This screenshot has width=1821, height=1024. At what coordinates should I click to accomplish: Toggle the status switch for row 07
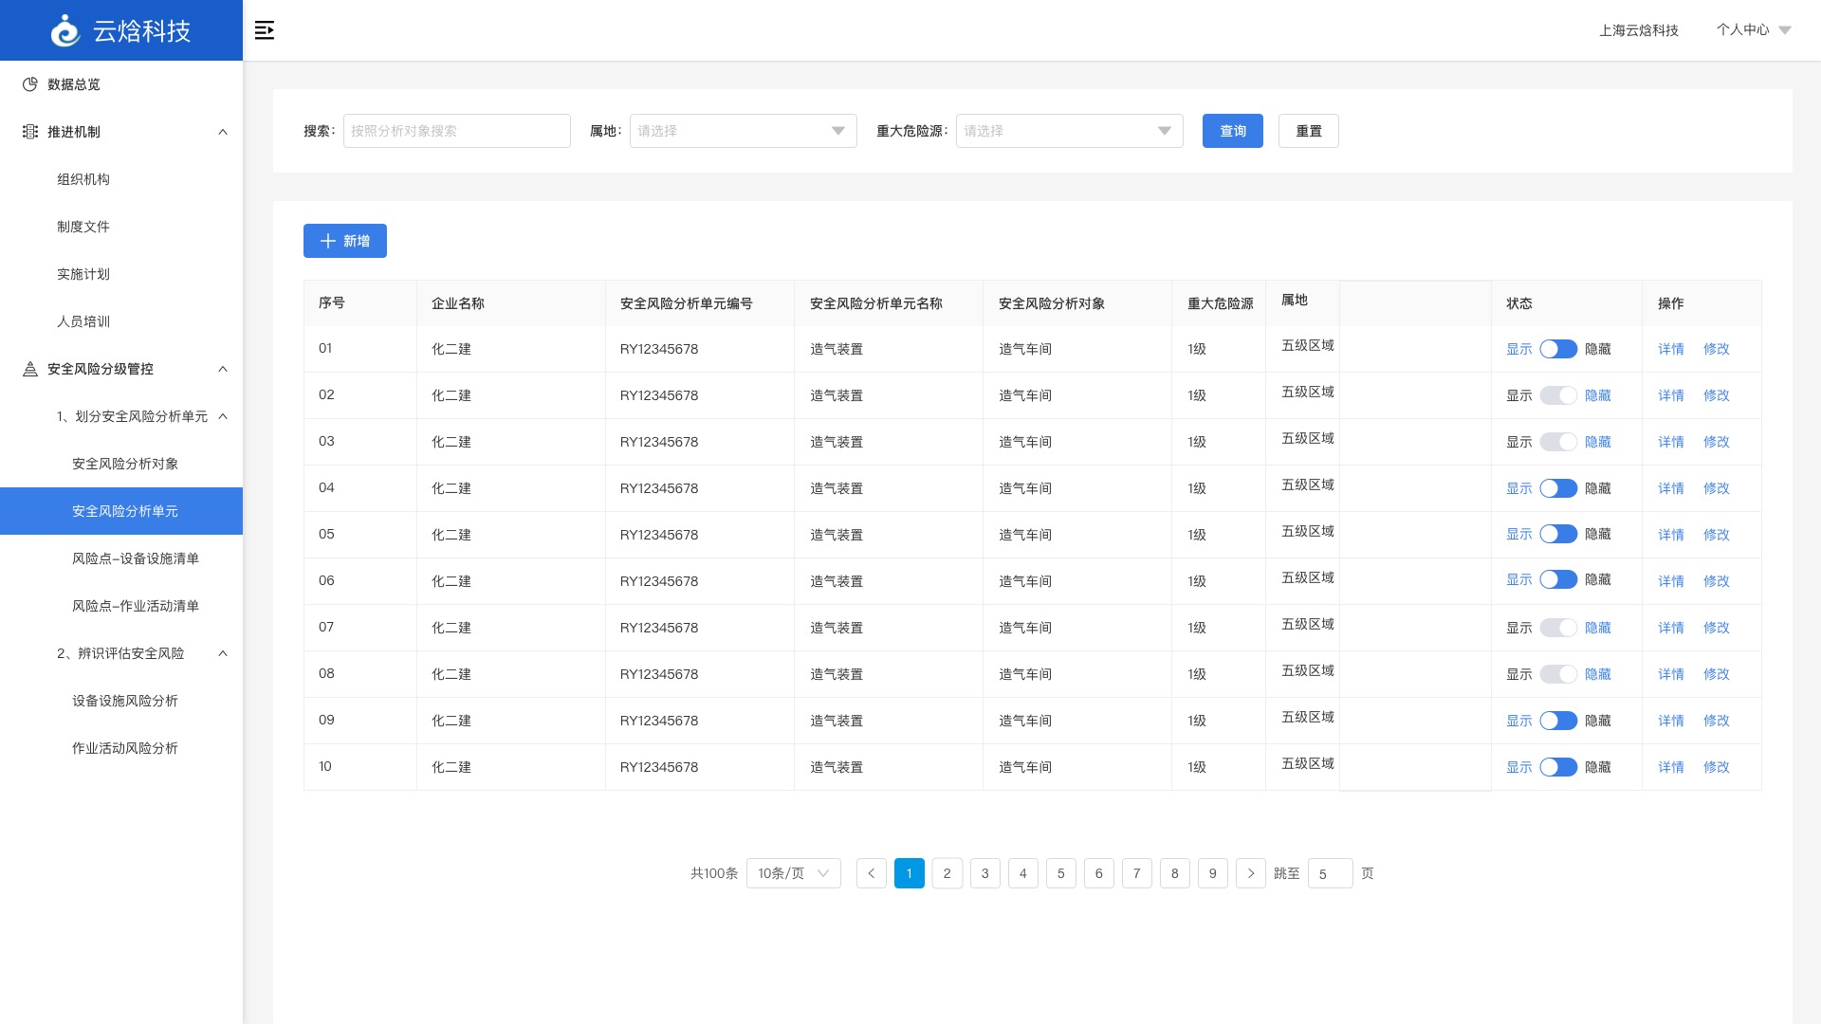[x=1557, y=628]
